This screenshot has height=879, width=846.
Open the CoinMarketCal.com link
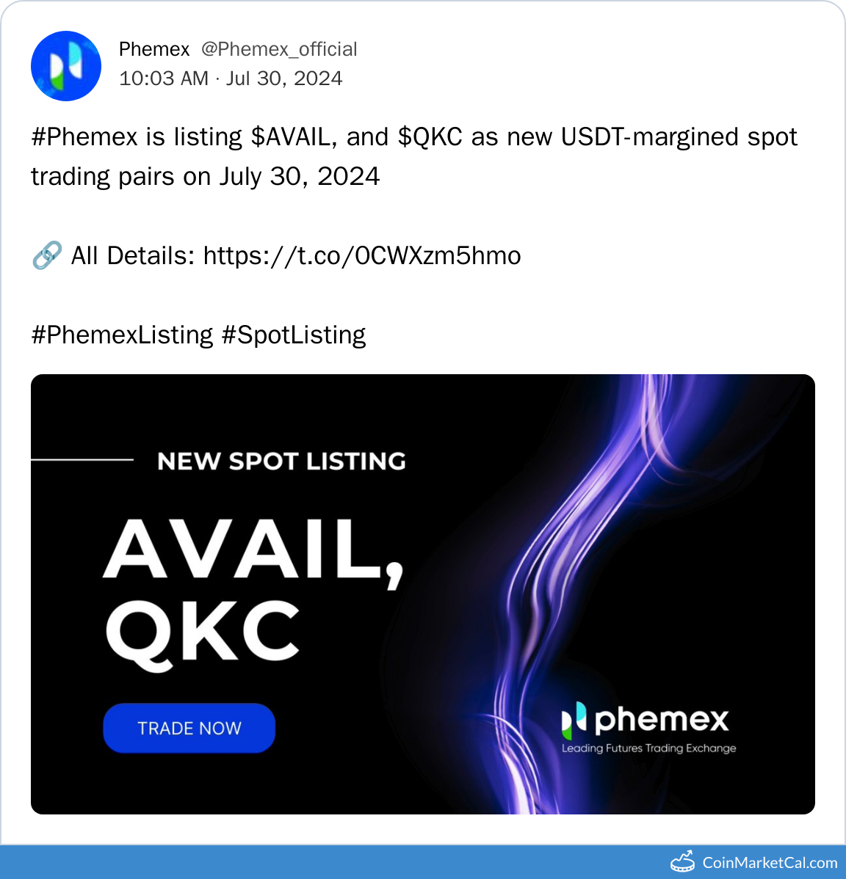click(770, 862)
